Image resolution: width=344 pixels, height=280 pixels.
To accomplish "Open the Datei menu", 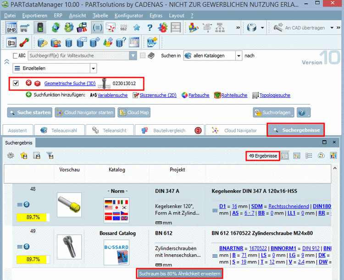I will tap(10, 16).
